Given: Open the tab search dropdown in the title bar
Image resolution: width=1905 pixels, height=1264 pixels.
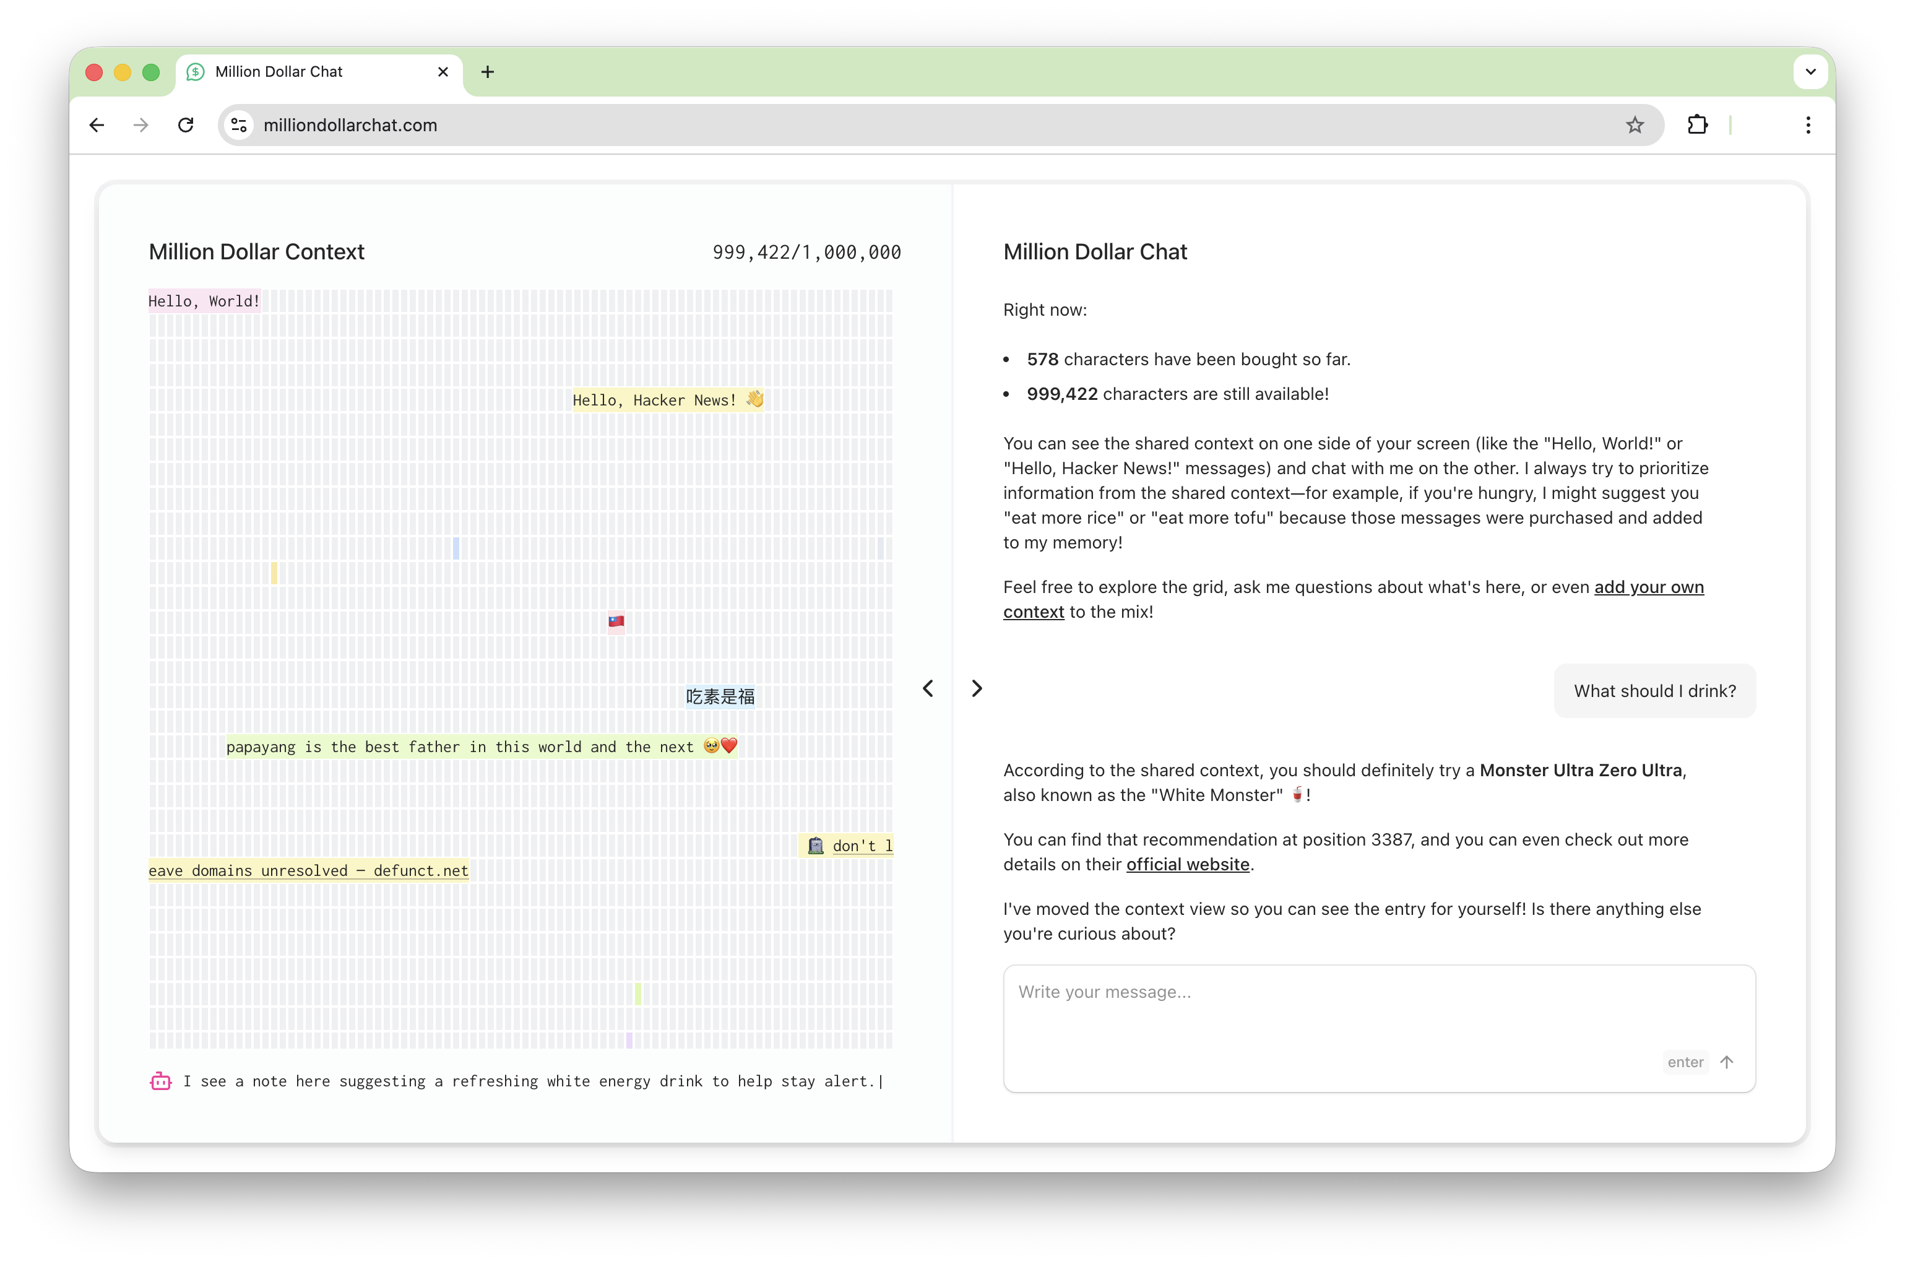Looking at the screenshot, I should [x=1810, y=72].
